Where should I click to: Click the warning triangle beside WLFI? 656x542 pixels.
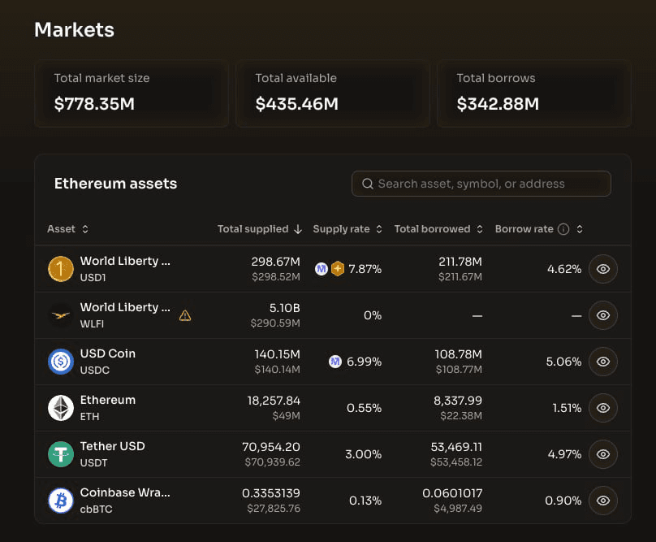(185, 315)
